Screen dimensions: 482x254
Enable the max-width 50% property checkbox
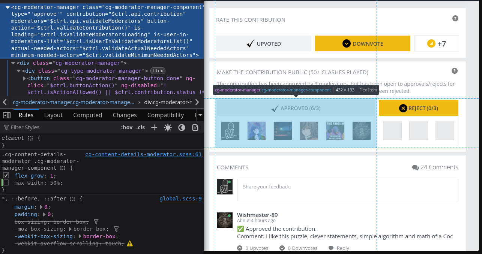pyautogui.click(x=6, y=182)
